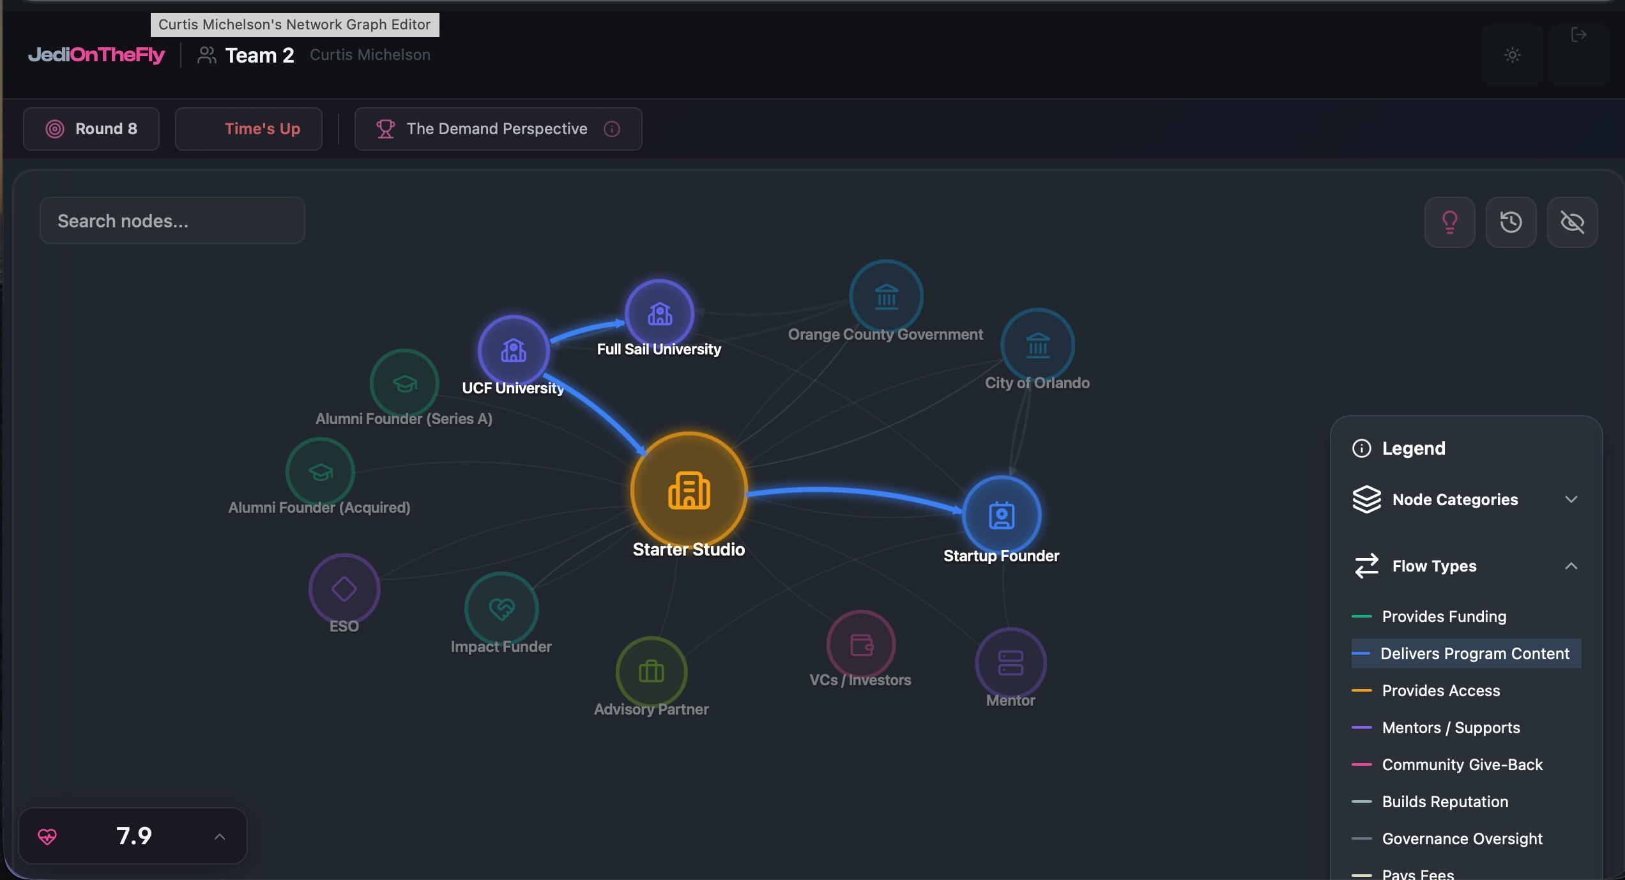Viewport: 1625px width, 880px height.
Task: Toggle the sun theme switch
Action: pyautogui.click(x=1513, y=55)
